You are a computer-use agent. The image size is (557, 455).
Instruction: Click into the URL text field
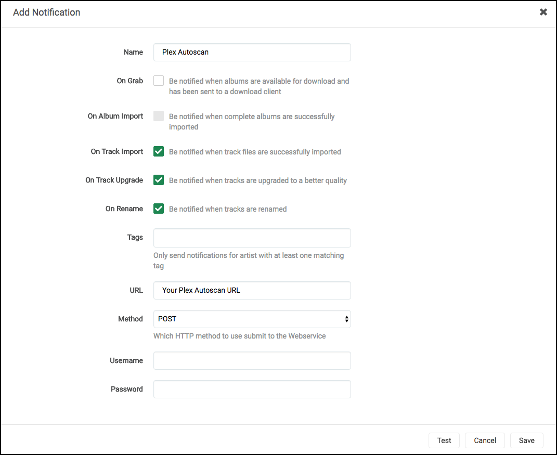click(x=252, y=290)
